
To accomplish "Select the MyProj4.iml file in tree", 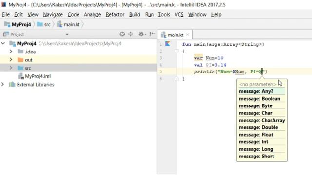I will (x=38, y=76).
